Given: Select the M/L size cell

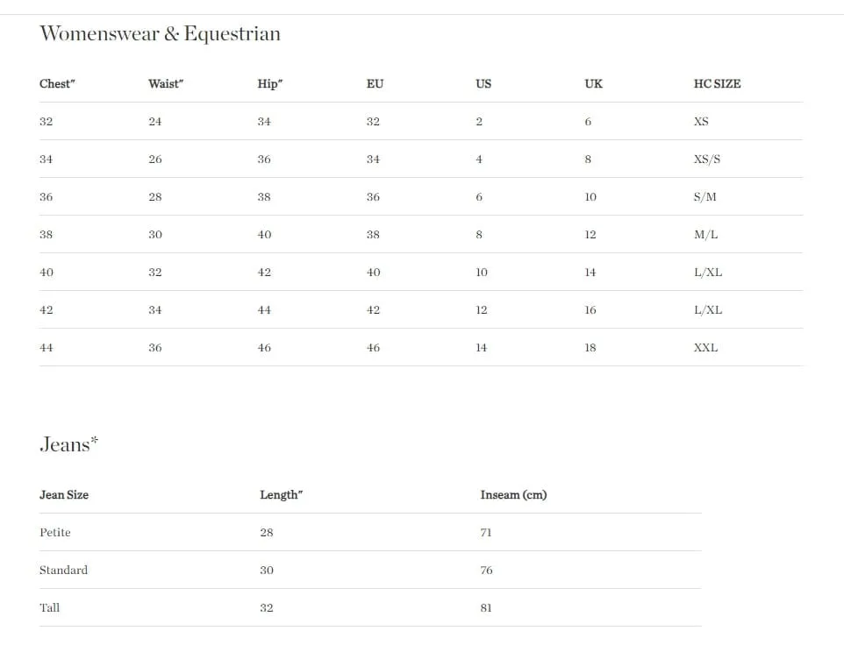Looking at the screenshot, I should (705, 234).
